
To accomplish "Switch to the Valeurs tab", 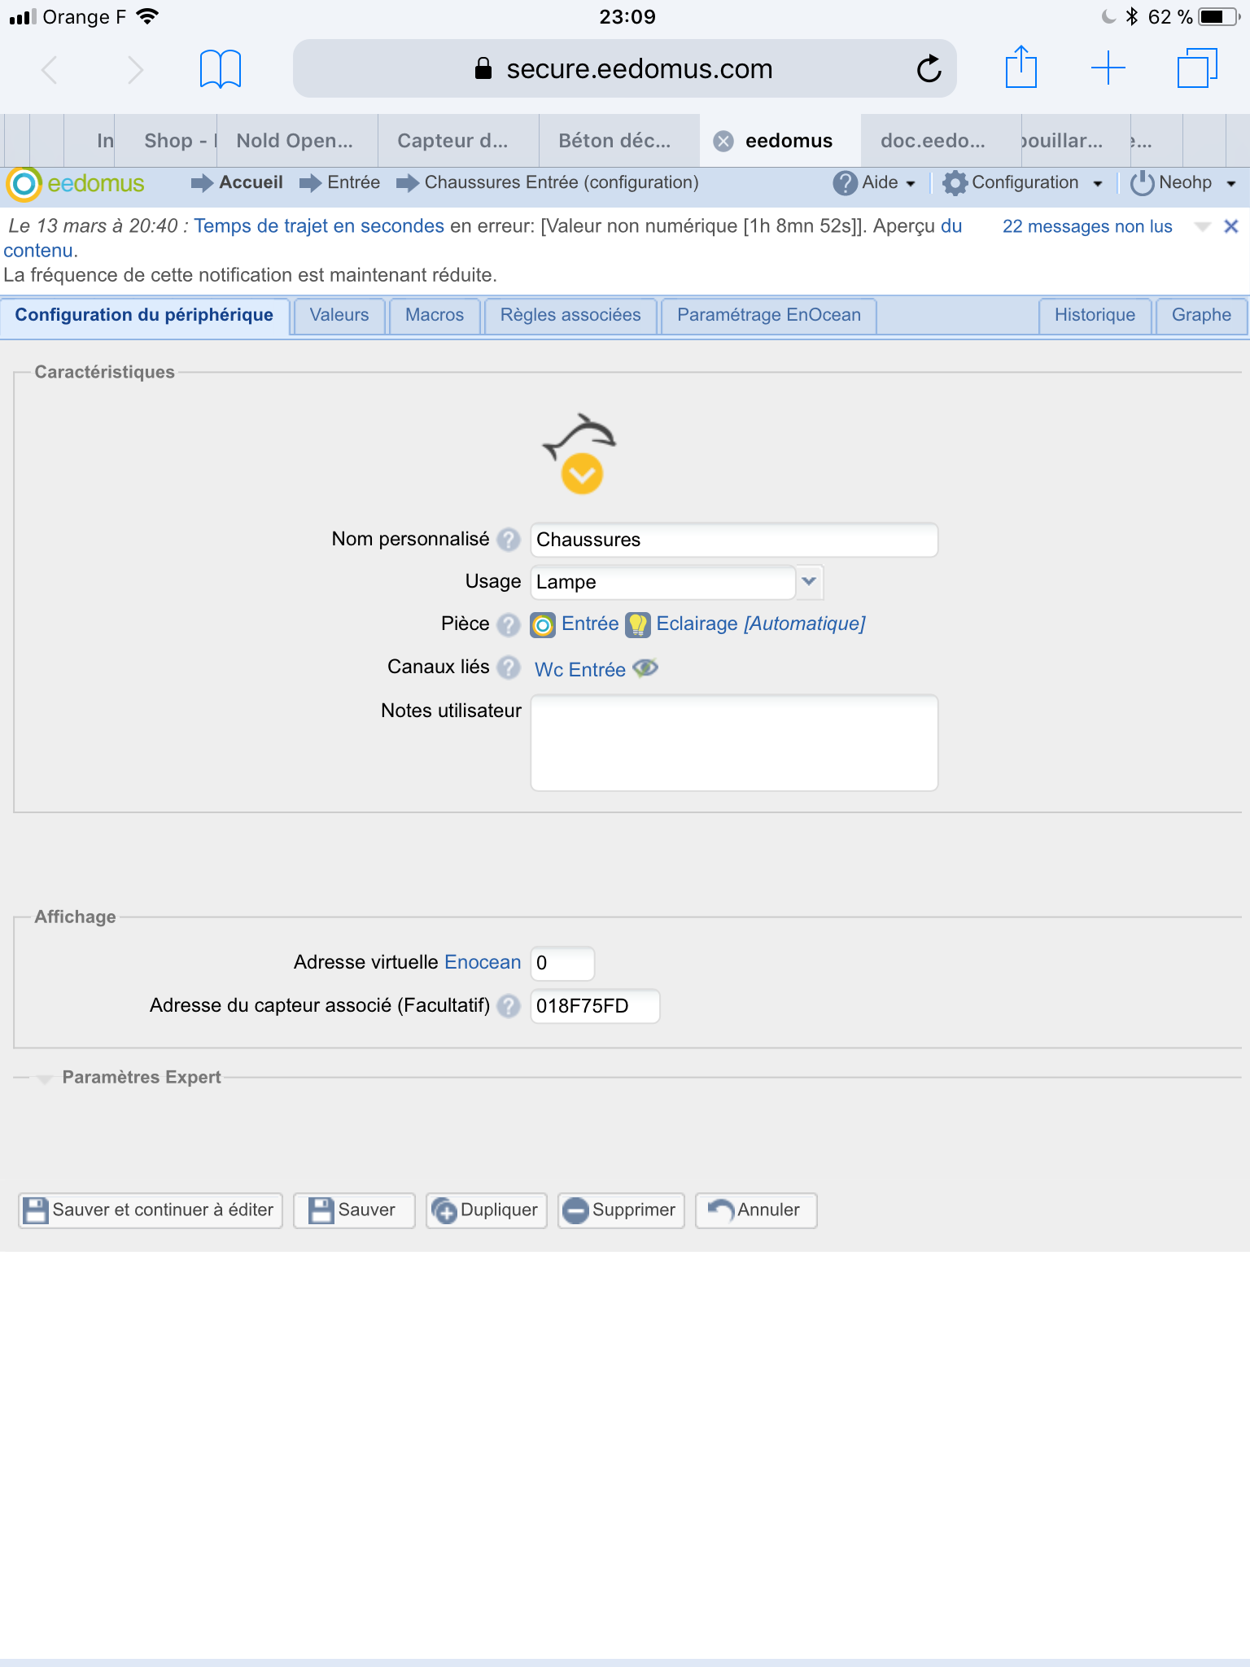I will [339, 316].
